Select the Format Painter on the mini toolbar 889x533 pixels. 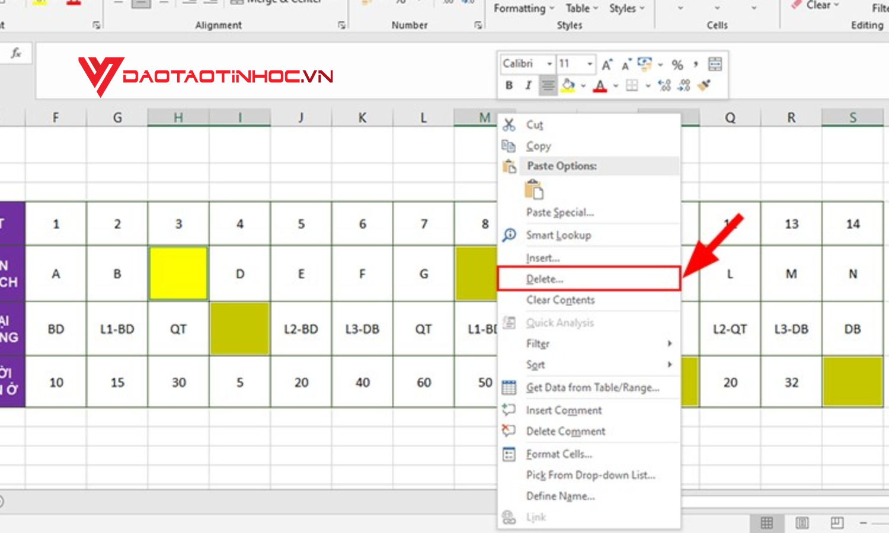[703, 86]
